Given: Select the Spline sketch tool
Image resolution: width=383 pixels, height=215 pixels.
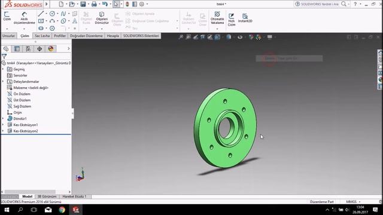Looking at the screenshot, I should click(63, 14).
